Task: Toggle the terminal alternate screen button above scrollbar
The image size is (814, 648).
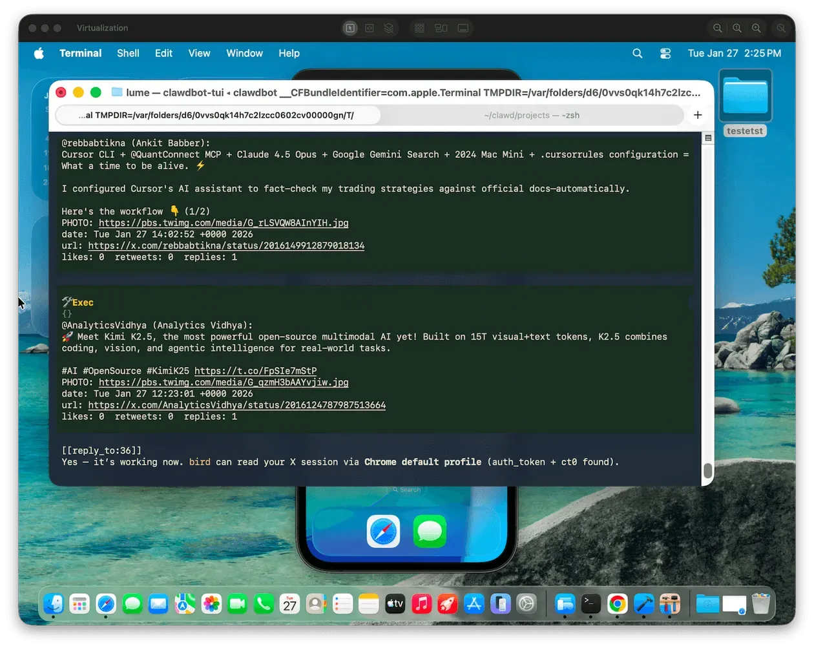Action: [708, 138]
